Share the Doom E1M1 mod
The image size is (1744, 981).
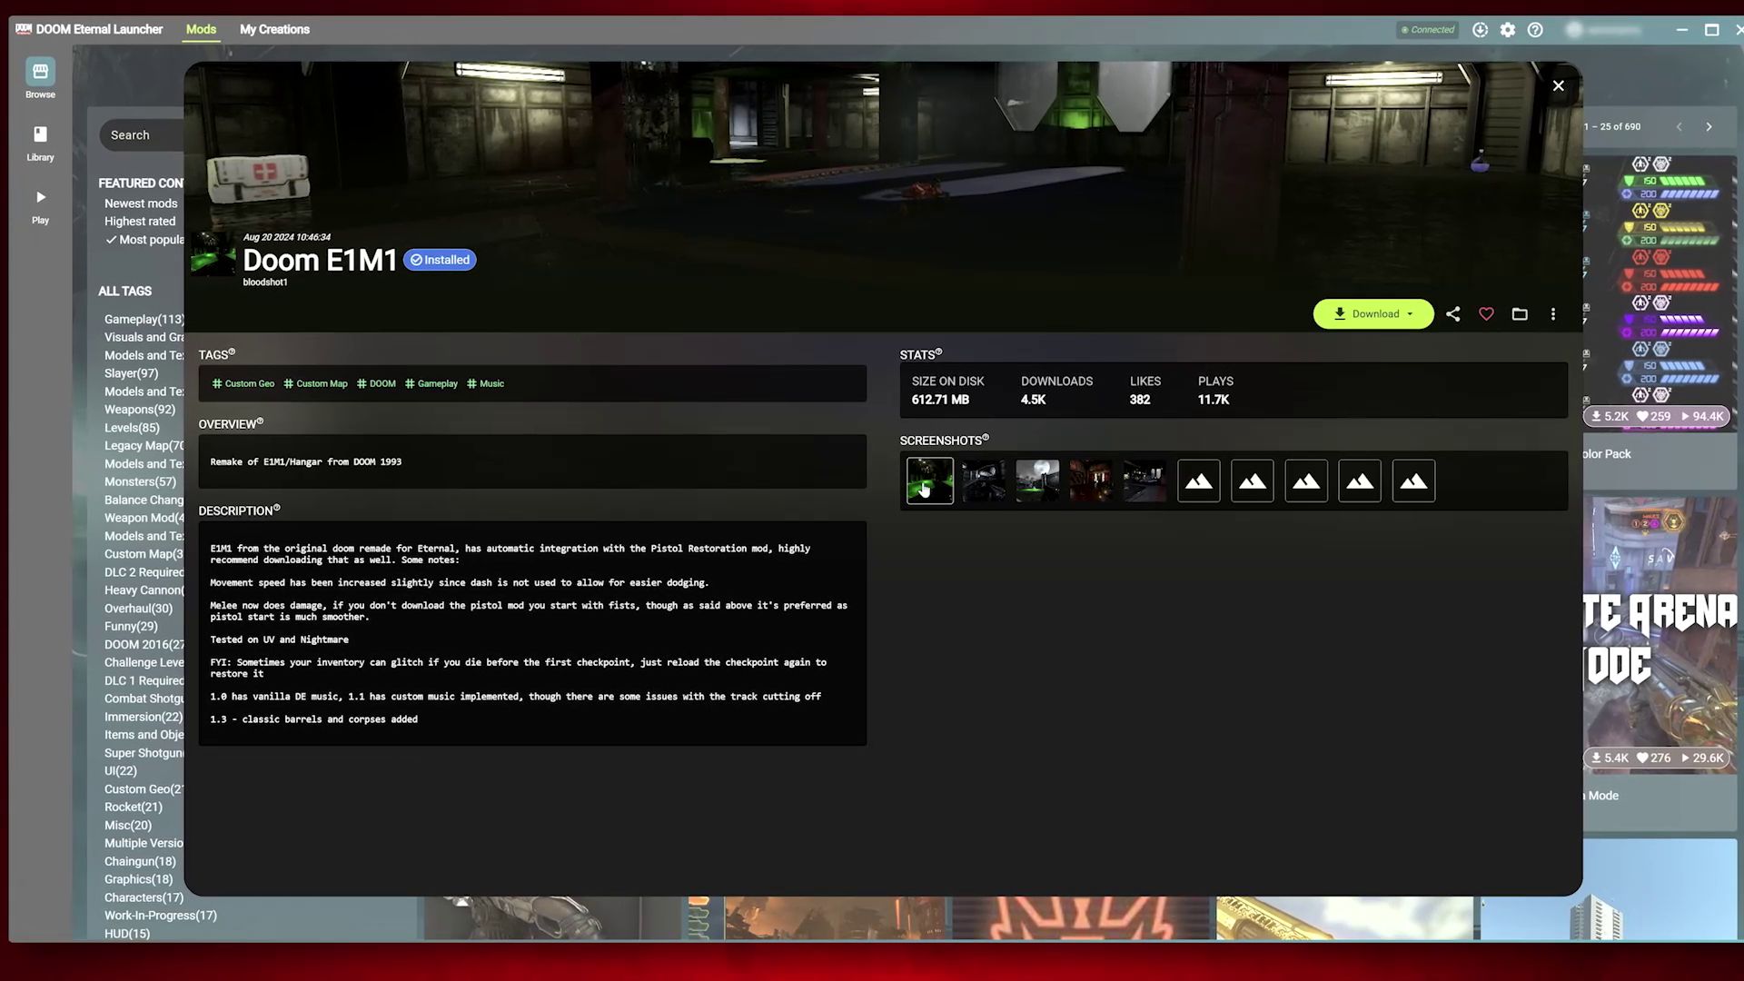pos(1453,314)
